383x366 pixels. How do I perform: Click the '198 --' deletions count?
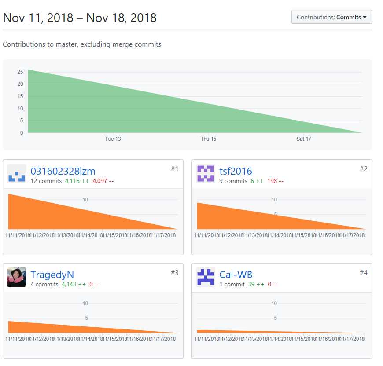[x=275, y=181]
